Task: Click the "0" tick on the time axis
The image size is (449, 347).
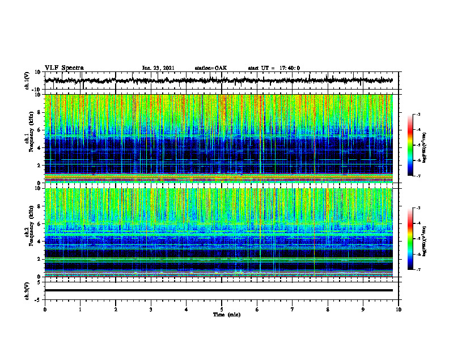Action: (45, 310)
